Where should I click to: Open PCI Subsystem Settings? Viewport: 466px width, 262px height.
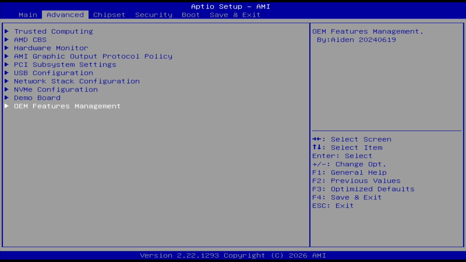pyautogui.click(x=65, y=65)
